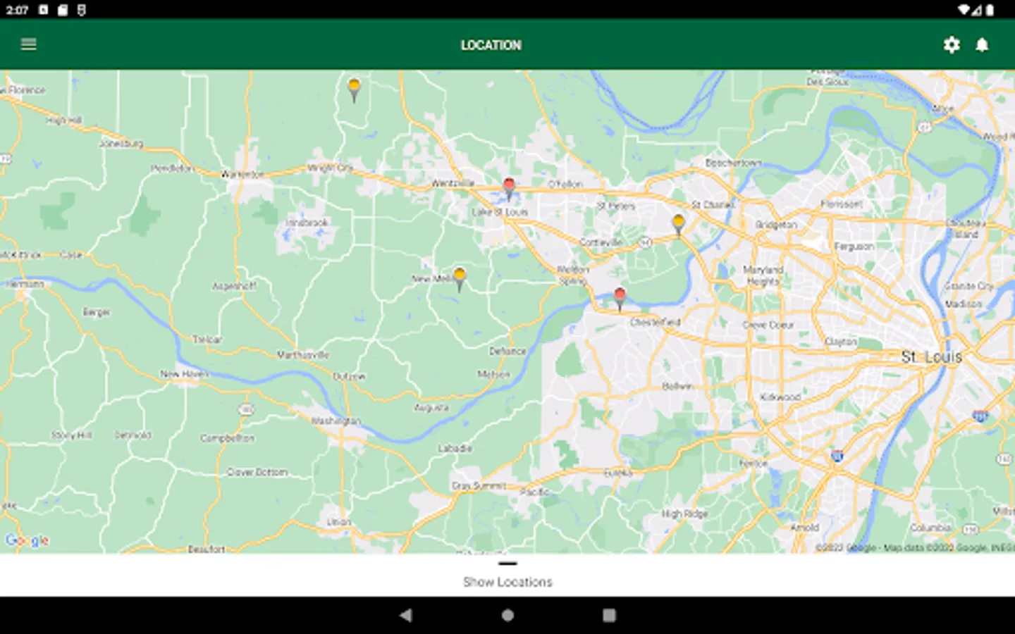The width and height of the screenshot is (1015, 634).
Task: Tap the Washington label on the map
Action: [336, 421]
